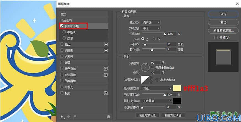
Task: Select 图案叠加 row in effects list
Action: (x=84, y=81)
